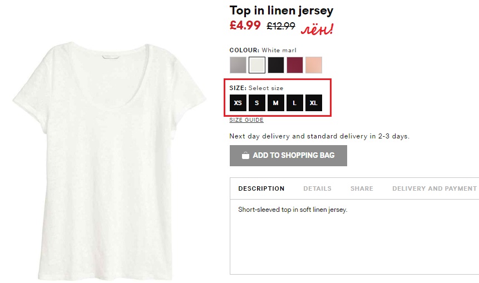Switch to the Description tab
The height and width of the screenshot is (283, 479).
(261, 188)
